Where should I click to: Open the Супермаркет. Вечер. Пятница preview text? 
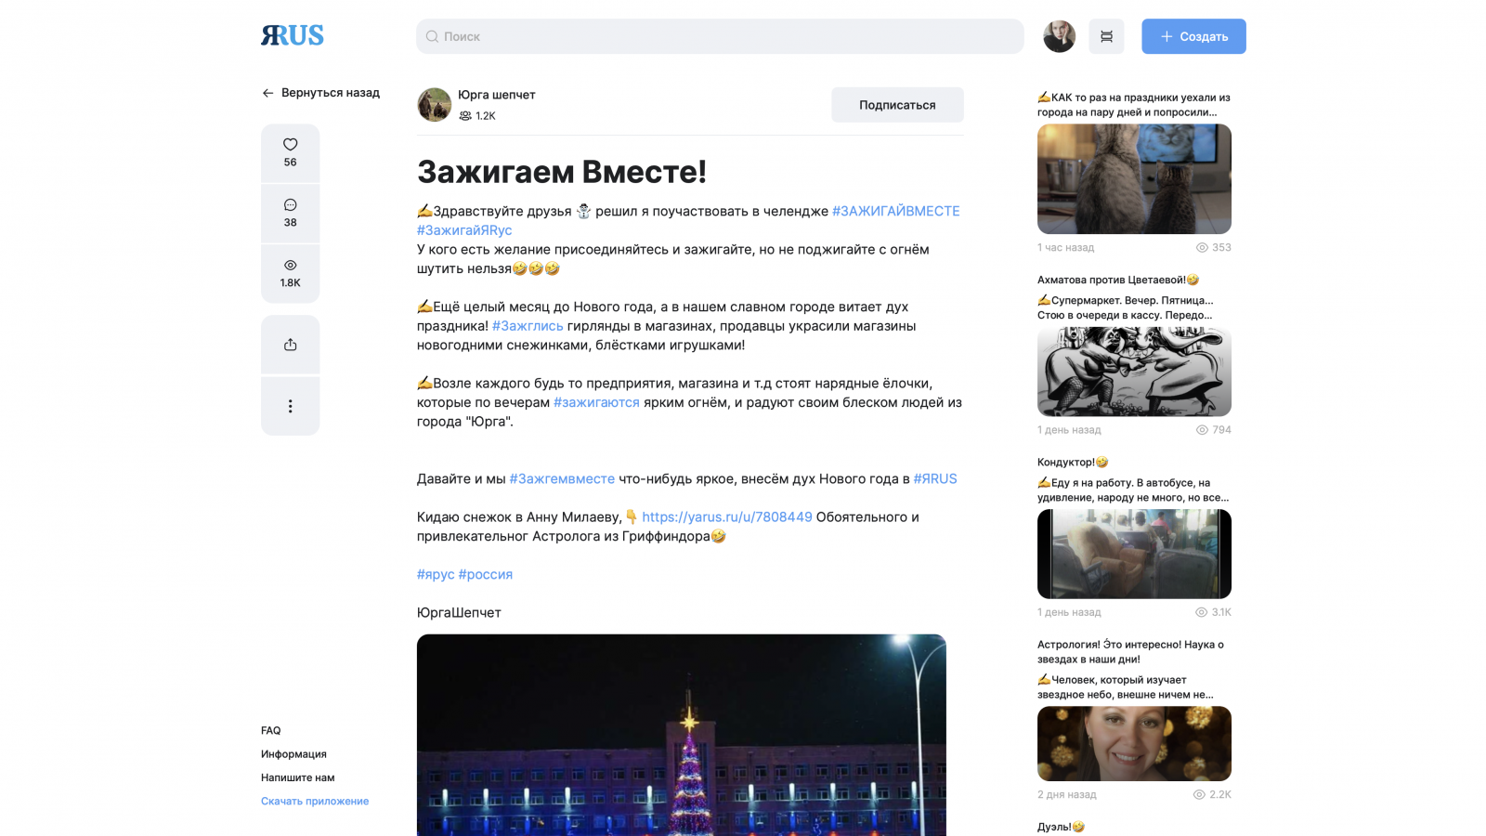[1126, 307]
